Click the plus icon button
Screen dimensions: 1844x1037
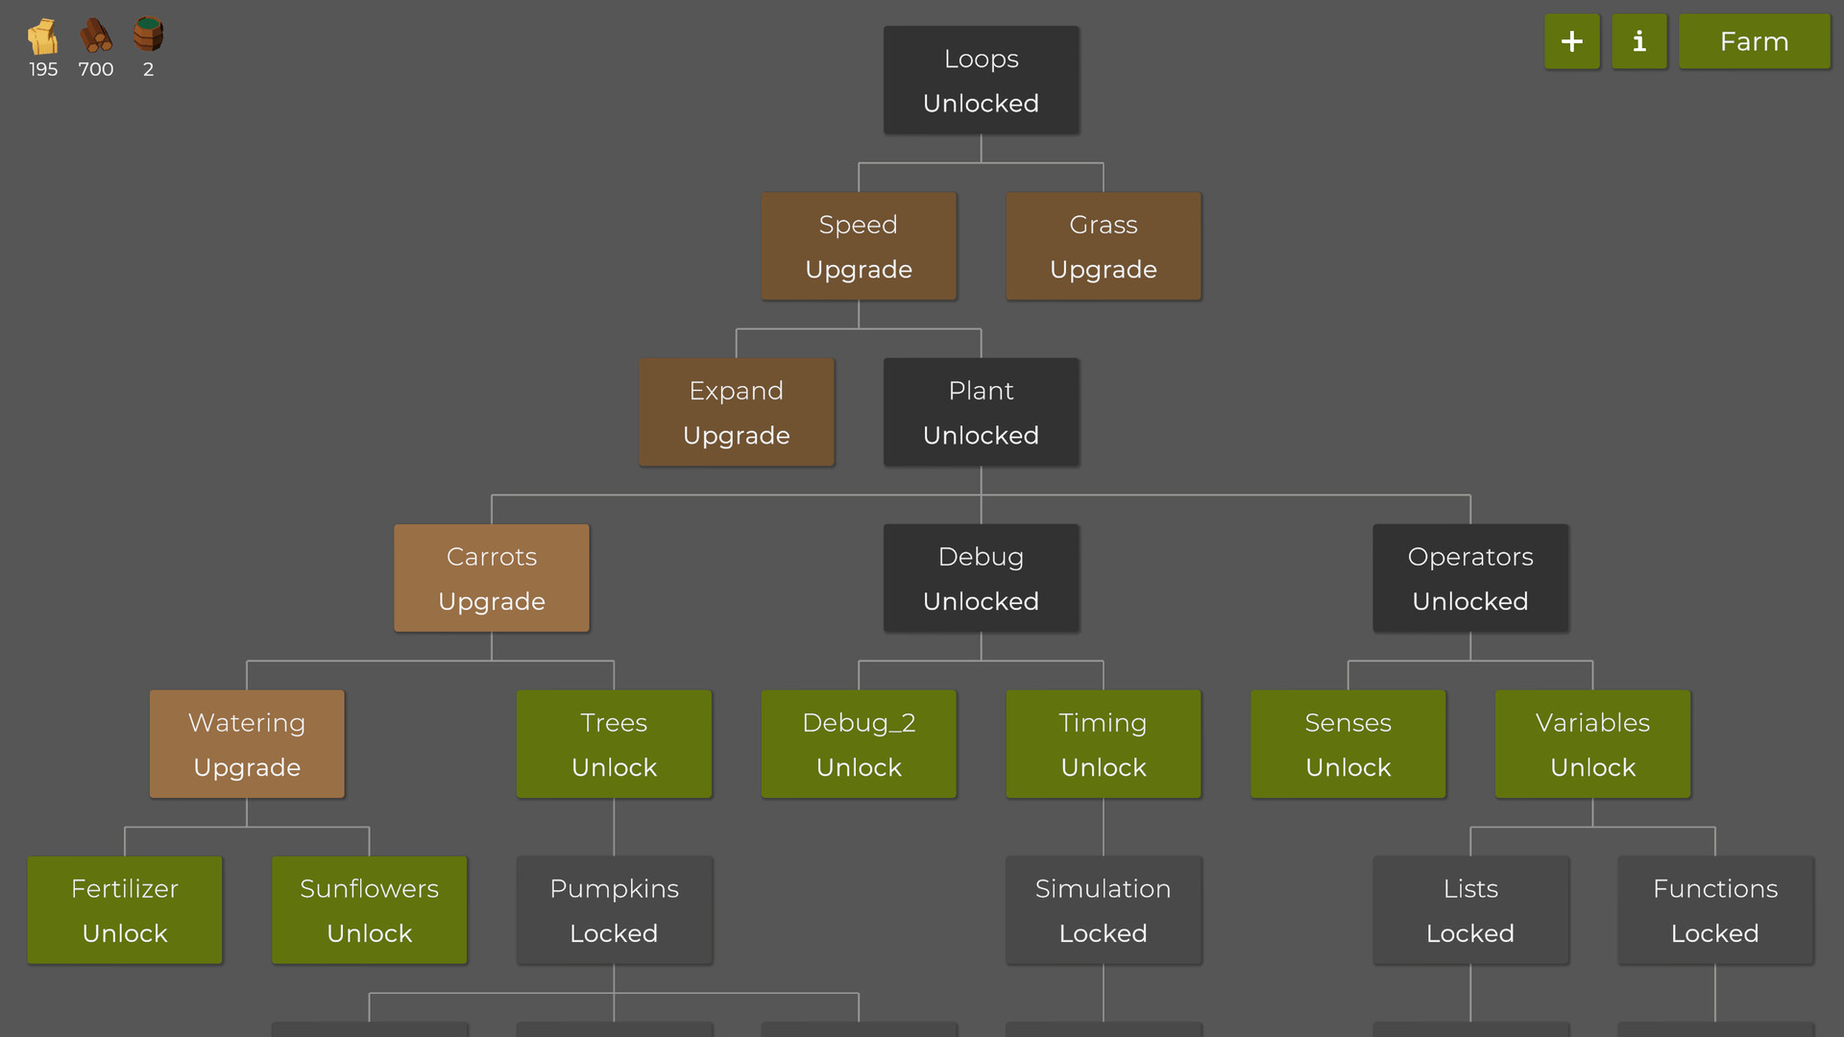pos(1571,41)
